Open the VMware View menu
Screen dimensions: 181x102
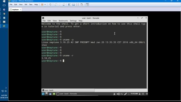pyautogui.click(x=21, y=5)
